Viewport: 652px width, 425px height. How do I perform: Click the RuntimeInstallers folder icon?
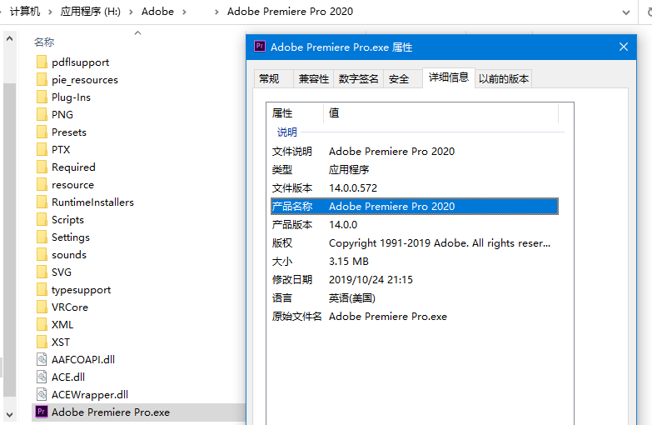[42, 202]
